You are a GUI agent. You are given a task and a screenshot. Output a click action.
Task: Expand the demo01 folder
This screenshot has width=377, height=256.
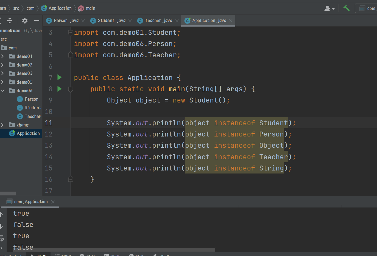click(2, 56)
